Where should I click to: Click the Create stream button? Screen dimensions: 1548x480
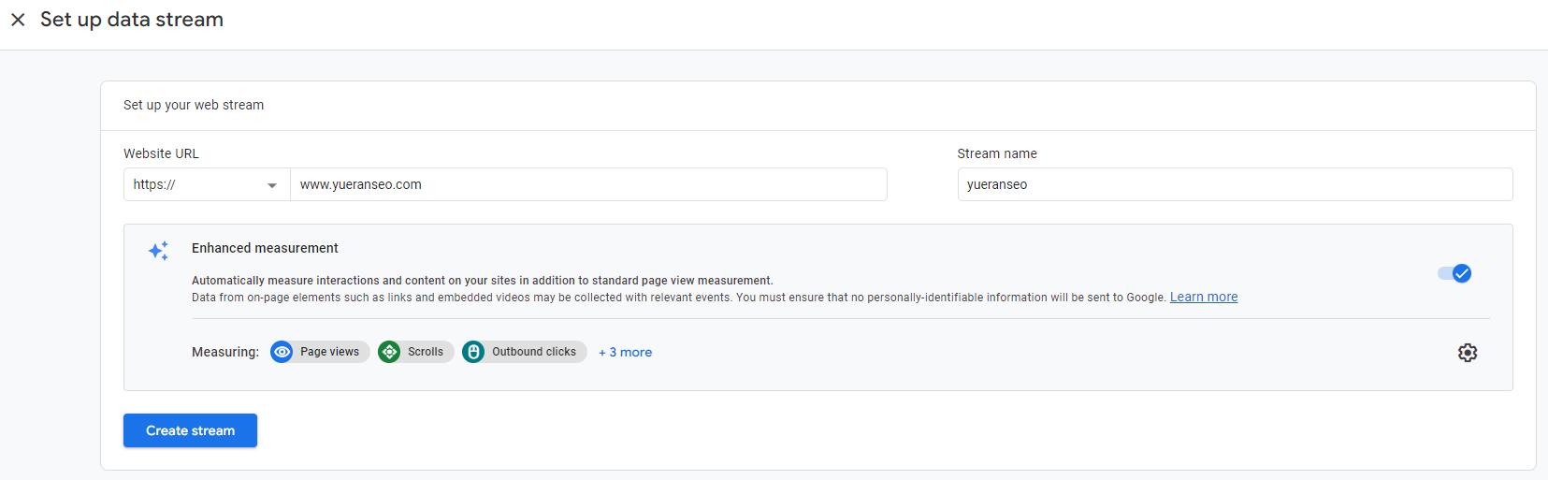pos(190,430)
